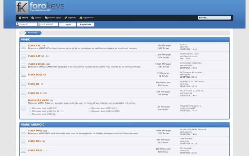Open last post Re:firm in VIARK SAT
The width and height of the screenshot is (249, 156).
point(183,44)
